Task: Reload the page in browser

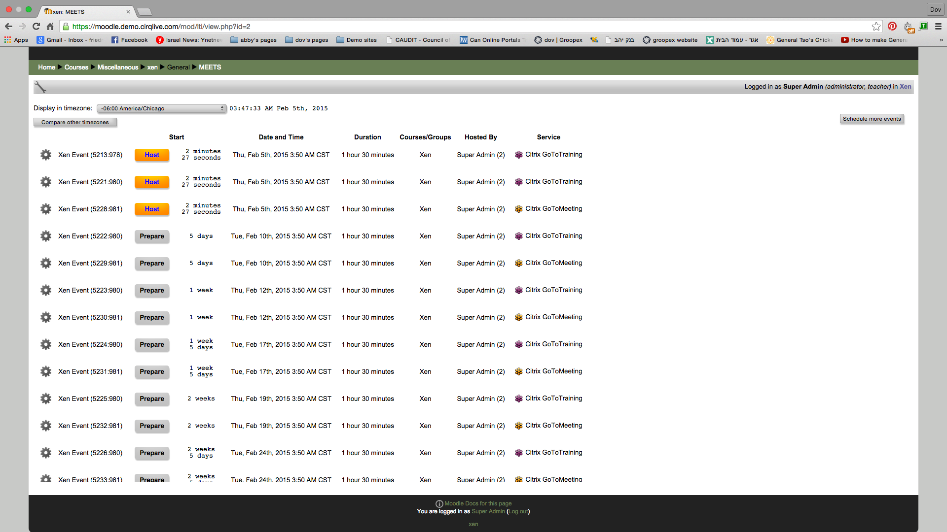Action: click(36, 27)
